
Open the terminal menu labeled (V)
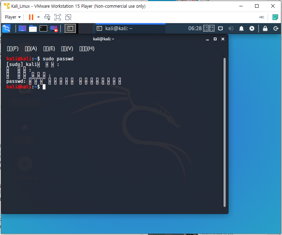[x=67, y=49]
